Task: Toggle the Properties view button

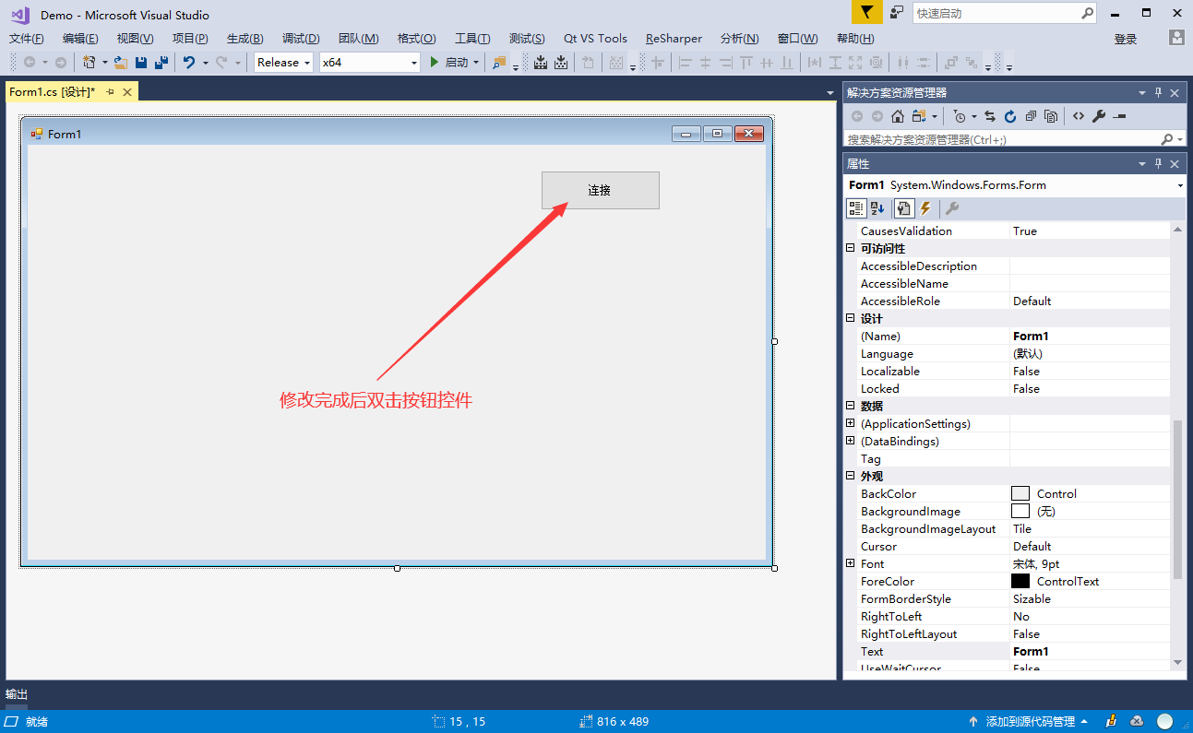Action: coord(904,208)
